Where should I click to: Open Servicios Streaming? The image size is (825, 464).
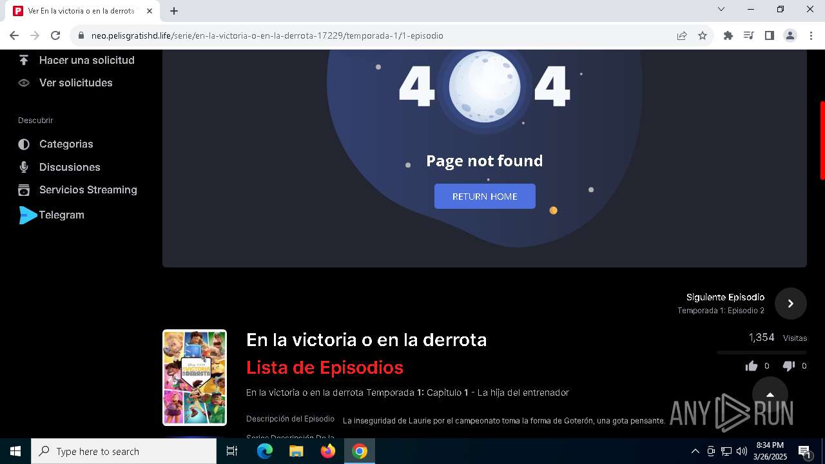[88, 189]
